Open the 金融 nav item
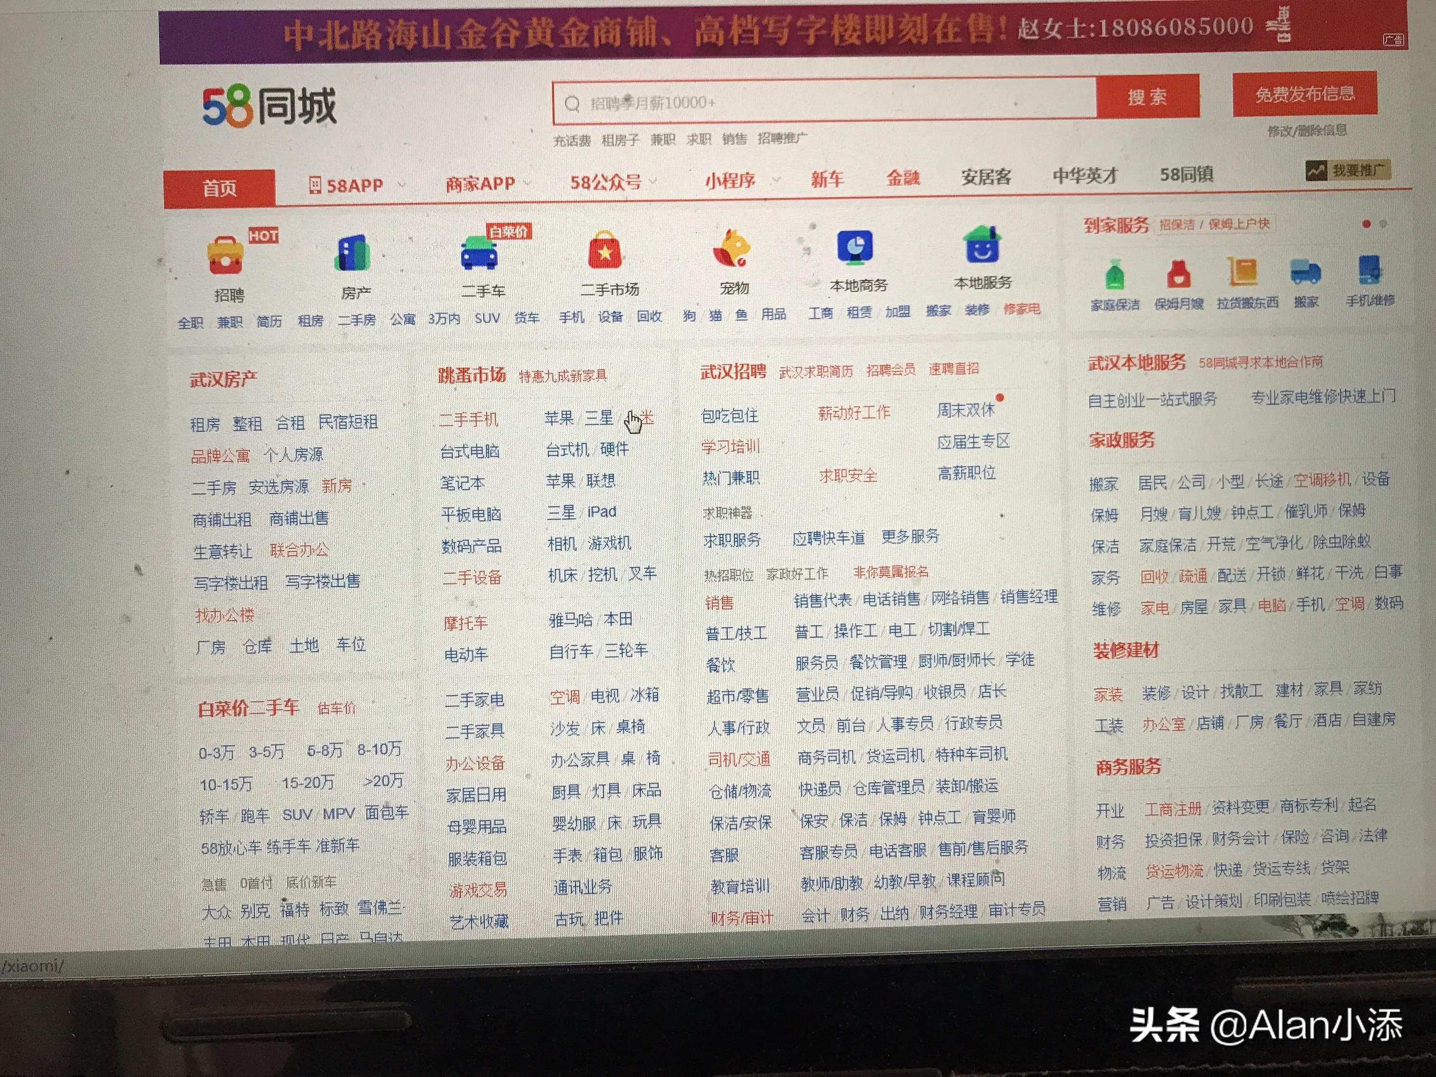 coord(903,177)
